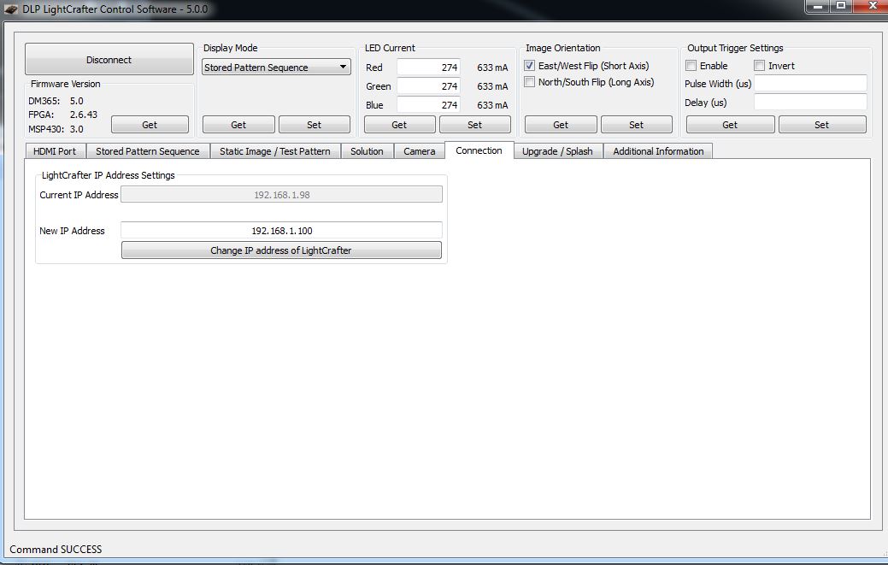
Task: Select the Connection tab
Action: [479, 150]
